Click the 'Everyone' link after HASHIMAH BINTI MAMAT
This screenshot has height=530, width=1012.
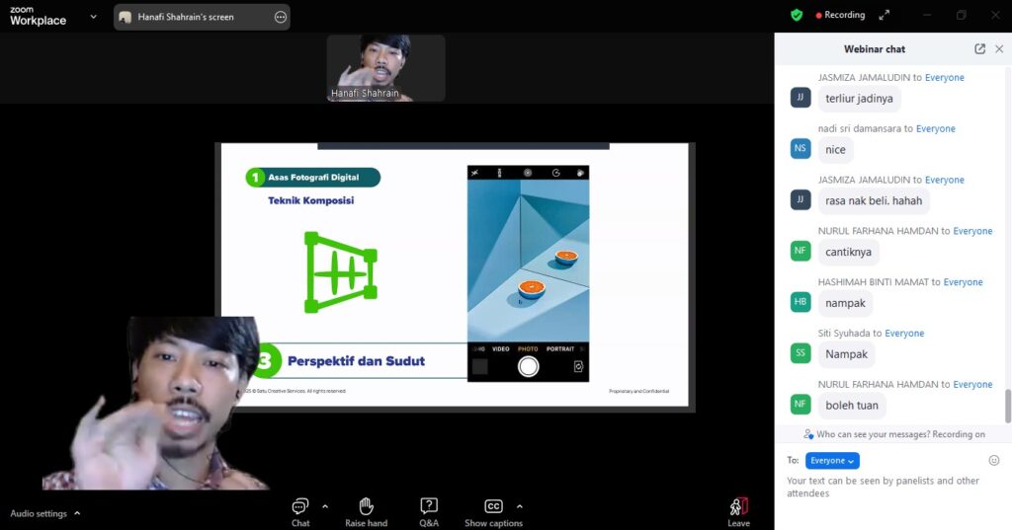click(x=963, y=282)
